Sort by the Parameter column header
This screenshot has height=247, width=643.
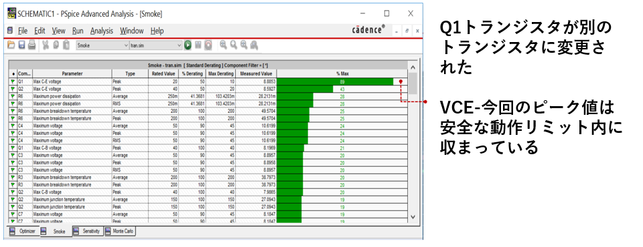coord(72,73)
